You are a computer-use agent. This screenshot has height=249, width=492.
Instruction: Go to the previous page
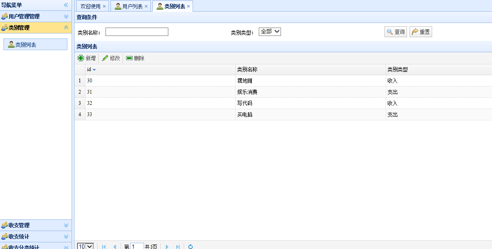click(115, 247)
